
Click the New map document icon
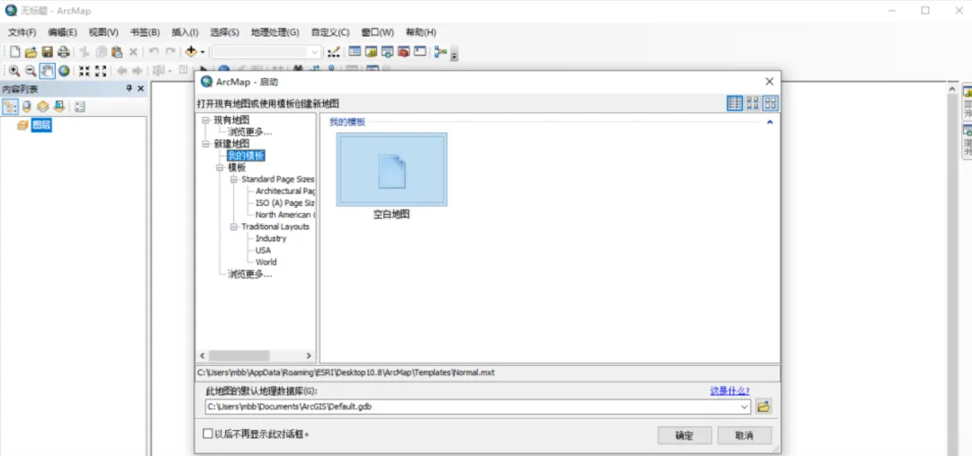(x=15, y=52)
